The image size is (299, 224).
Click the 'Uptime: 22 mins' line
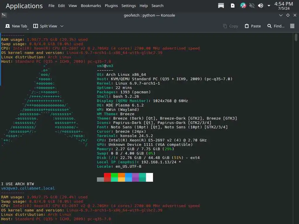point(114,87)
